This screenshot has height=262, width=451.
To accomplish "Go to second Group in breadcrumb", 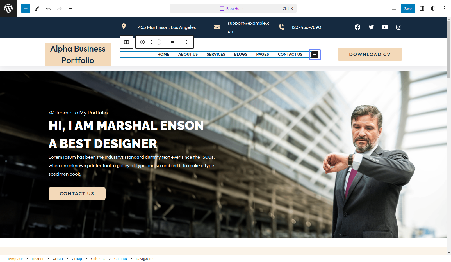I will pyautogui.click(x=77, y=259).
